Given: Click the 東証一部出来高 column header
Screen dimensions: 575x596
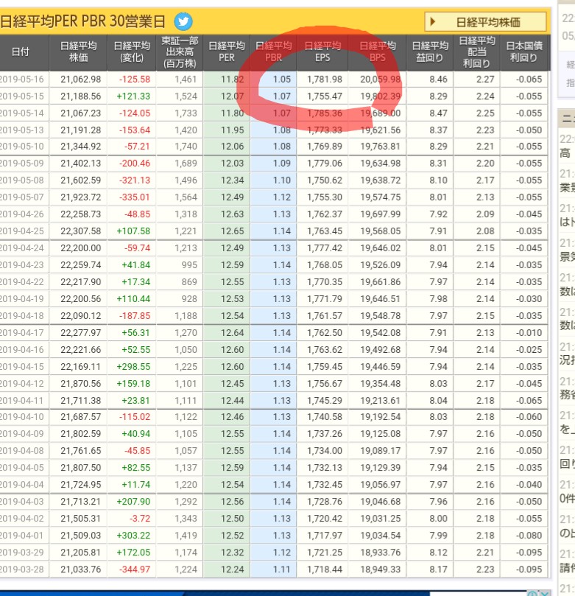Looking at the screenshot, I should tap(180, 52).
